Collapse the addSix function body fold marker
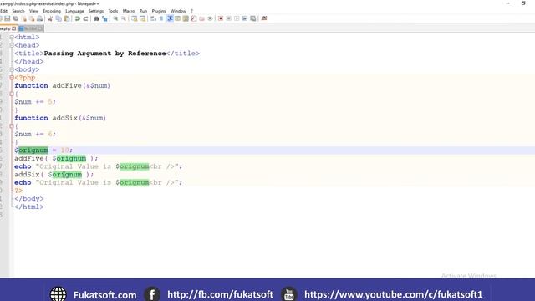The image size is (535, 301). [12, 126]
